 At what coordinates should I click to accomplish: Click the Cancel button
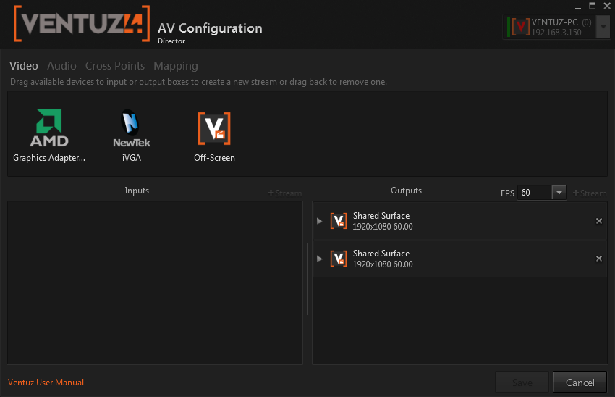(x=580, y=383)
